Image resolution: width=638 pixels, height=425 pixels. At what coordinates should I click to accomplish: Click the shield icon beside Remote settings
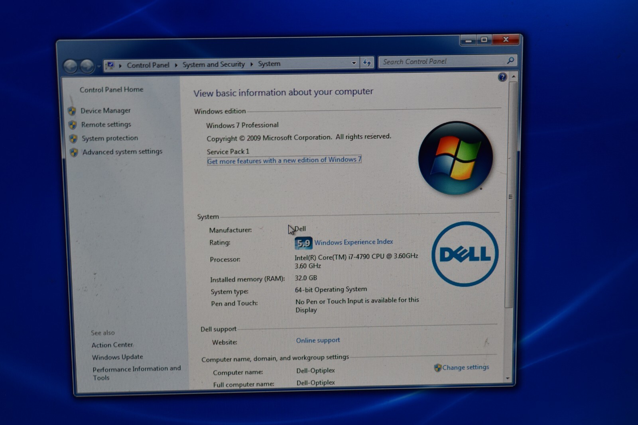73,125
